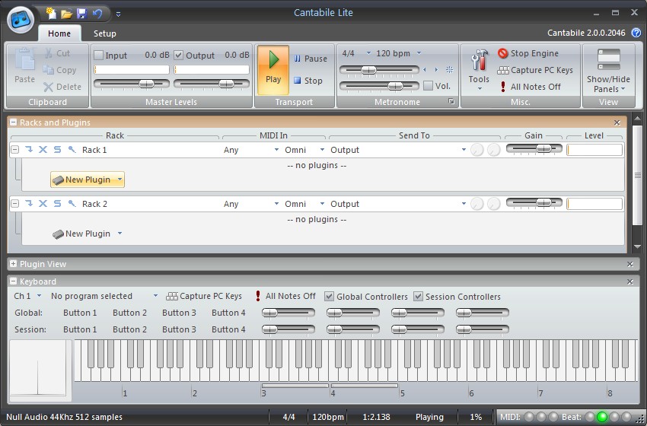Click the Undo arrow icon in quick toolbar
647x426 pixels.
click(97, 14)
